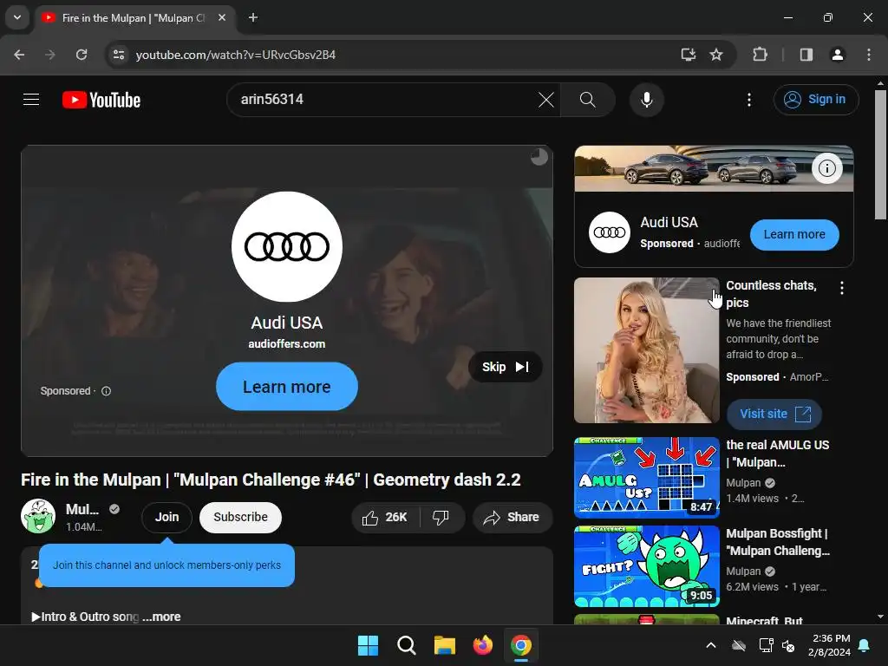Viewport: 888px width, 666px height.
Task: Click title 'the real AMULG US'
Action: [778, 454]
